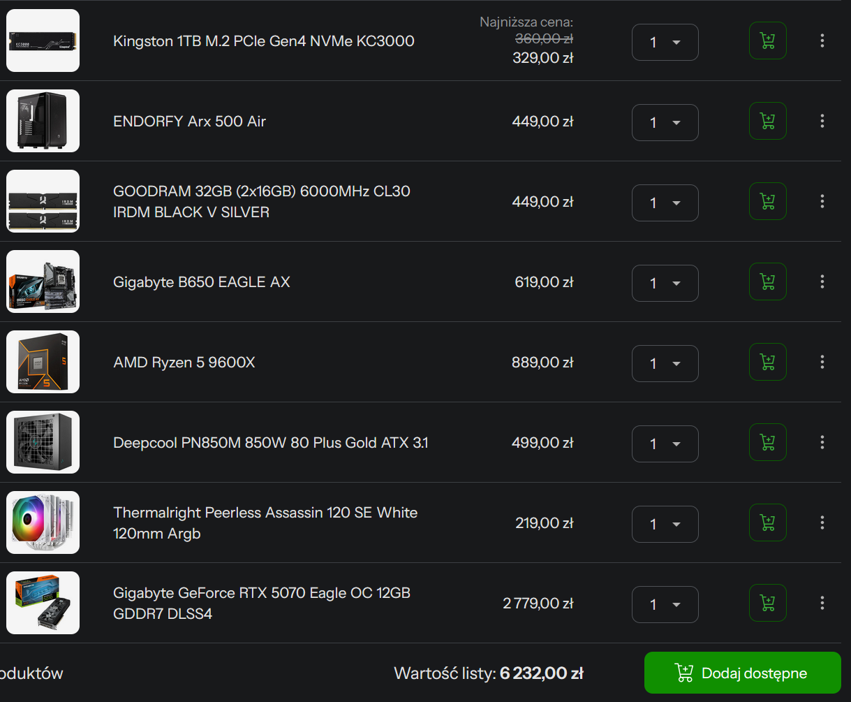The height and width of the screenshot is (702, 851).
Task: Open more options for Gigabyte B650 EAGLE AX
Action: click(x=822, y=281)
